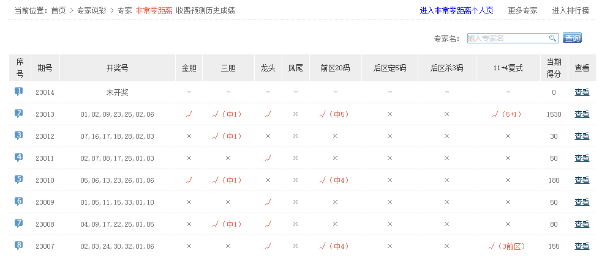Click the number 2 row badge icon
The width and height of the screenshot is (602, 256).
[x=19, y=114]
